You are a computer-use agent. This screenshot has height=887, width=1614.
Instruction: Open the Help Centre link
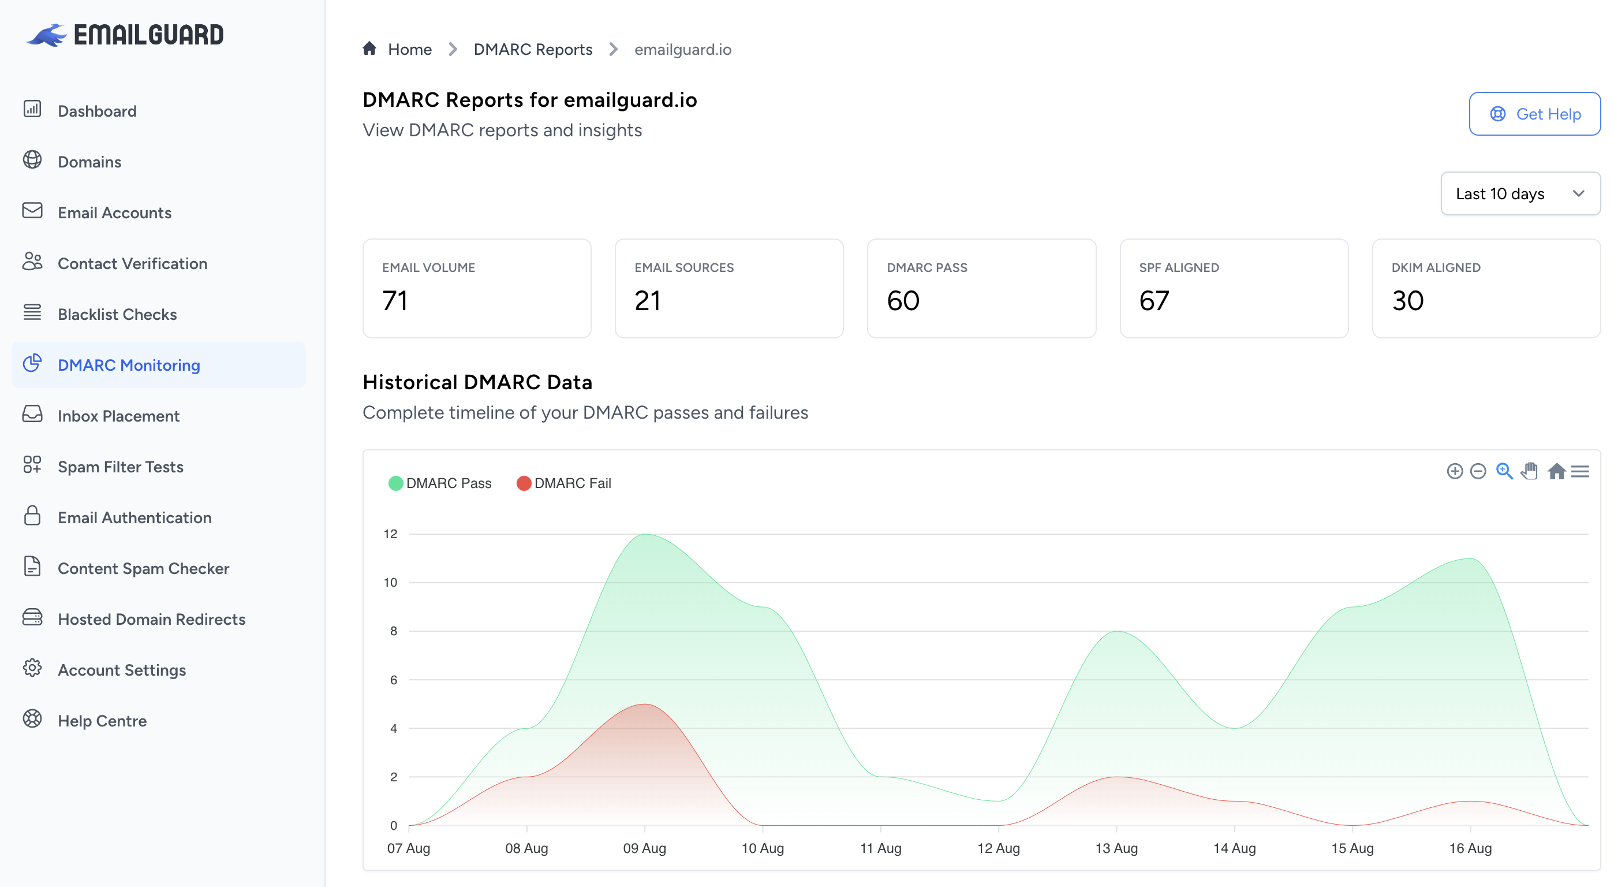coord(159,720)
